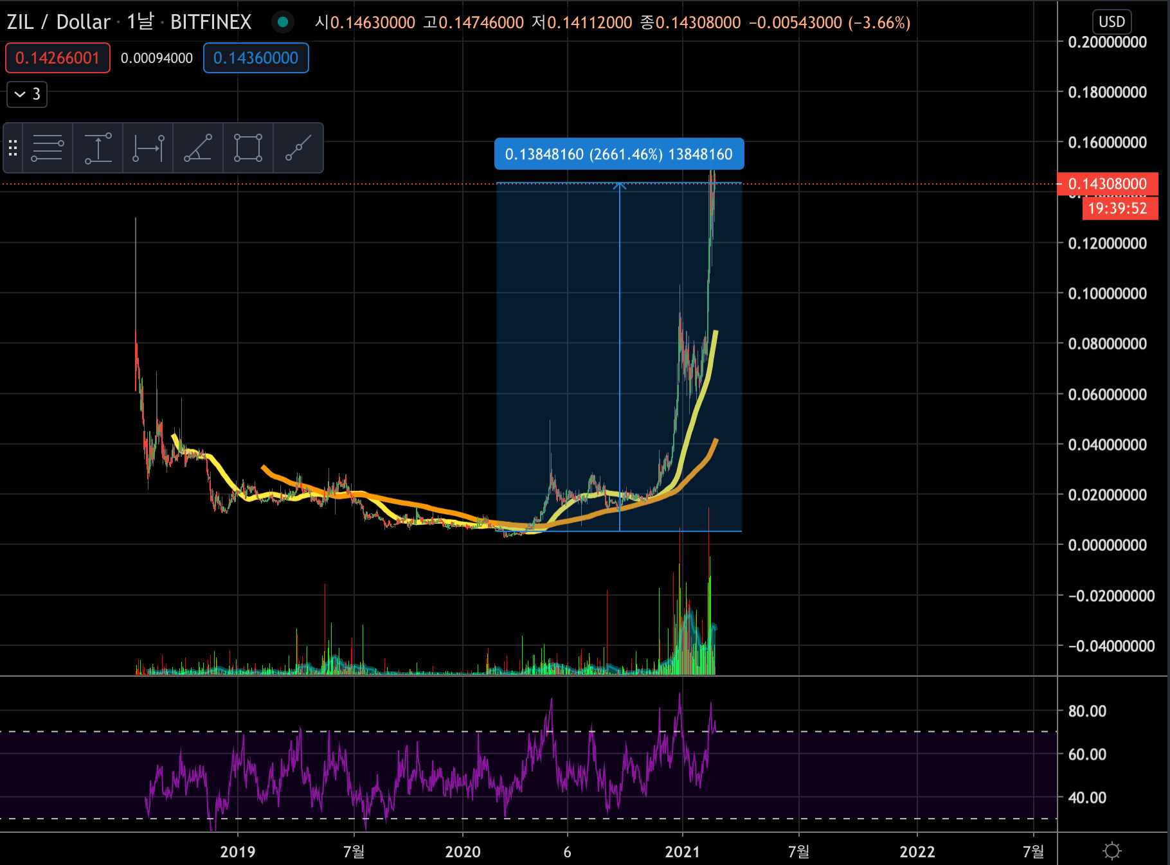The height and width of the screenshot is (865, 1170).
Task: Select the Date Range measuring tool
Action: [x=148, y=148]
